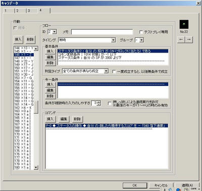The width and height of the screenshot is (202, 191).
Task: Click 編集 in コマンド section
Action: 64,119
